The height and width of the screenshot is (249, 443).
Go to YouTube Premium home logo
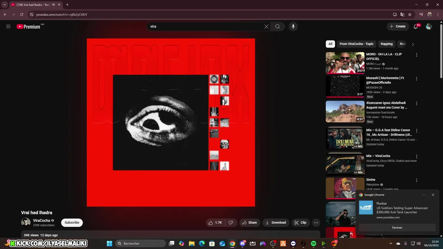pyautogui.click(x=28, y=27)
